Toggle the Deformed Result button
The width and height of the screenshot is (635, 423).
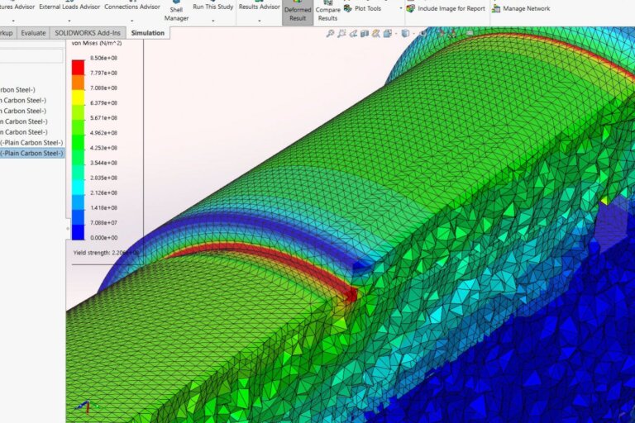coord(298,12)
